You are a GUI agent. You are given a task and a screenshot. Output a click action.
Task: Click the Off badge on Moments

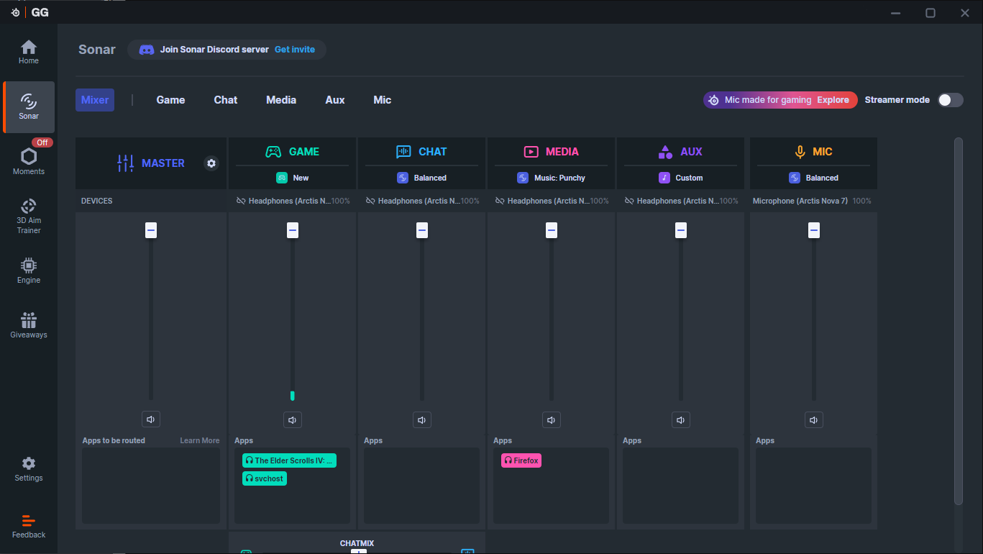pos(42,142)
